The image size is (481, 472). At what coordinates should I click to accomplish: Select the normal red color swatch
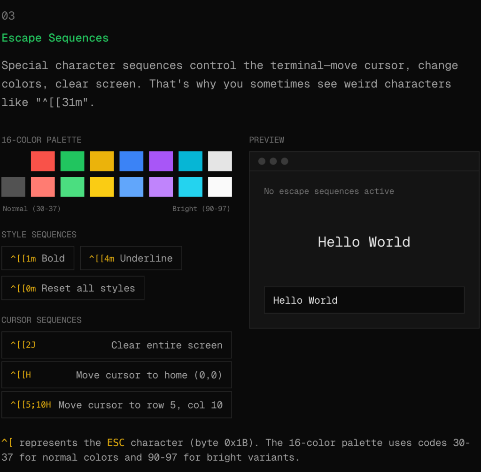coord(43,161)
